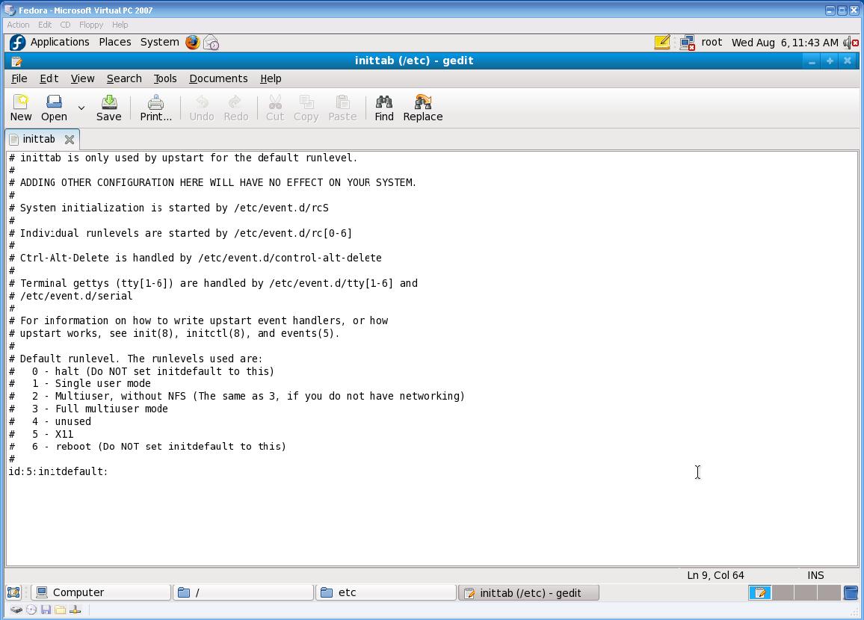Click the Virtual PC hard disk status icon
Viewport: 864px width, 620px height.
pyautogui.click(x=16, y=610)
